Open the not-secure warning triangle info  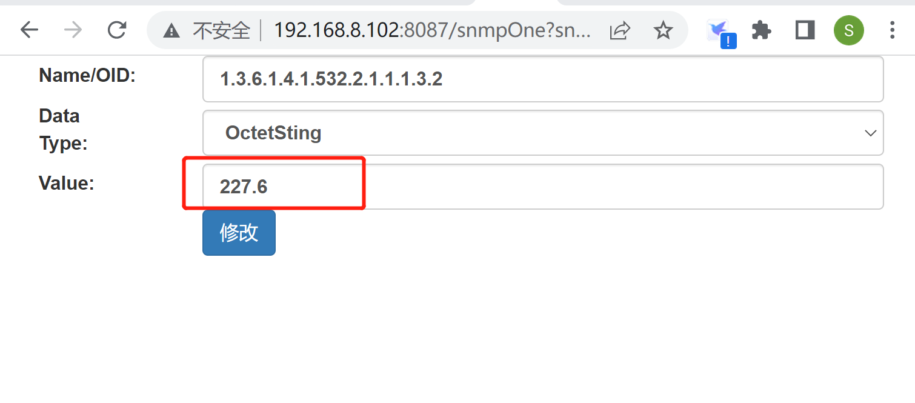(171, 30)
